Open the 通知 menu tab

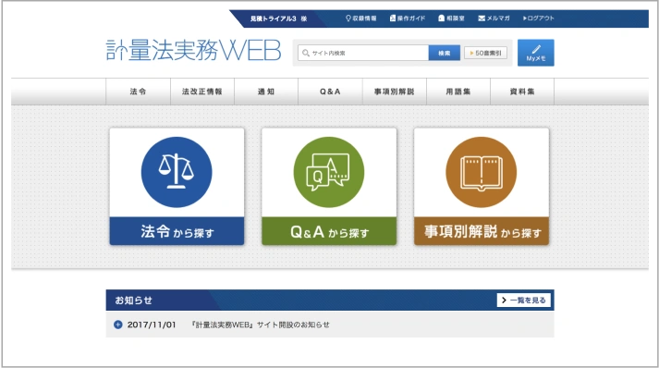266,92
